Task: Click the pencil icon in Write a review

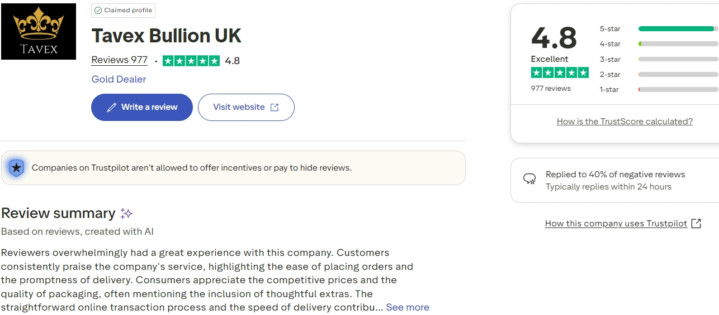Action: click(112, 107)
